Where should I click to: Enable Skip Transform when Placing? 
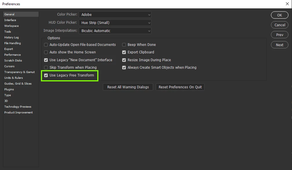click(46, 68)
